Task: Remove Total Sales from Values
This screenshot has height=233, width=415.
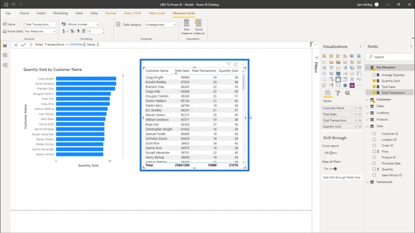Action: [360, 114]
